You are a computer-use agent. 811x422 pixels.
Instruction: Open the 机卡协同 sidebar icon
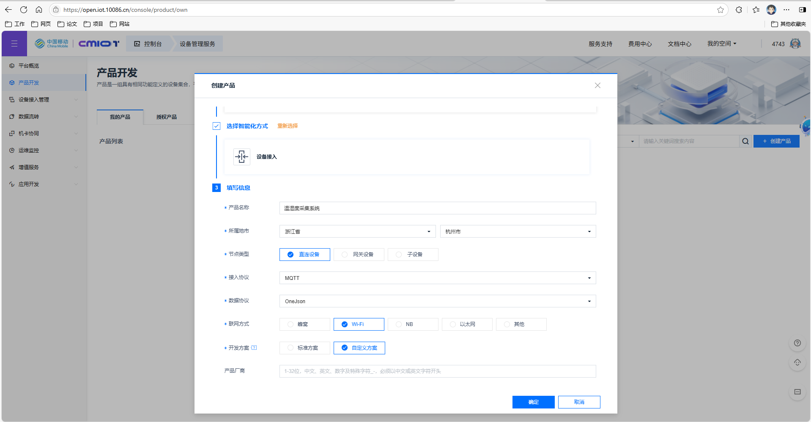click(11, 133)
